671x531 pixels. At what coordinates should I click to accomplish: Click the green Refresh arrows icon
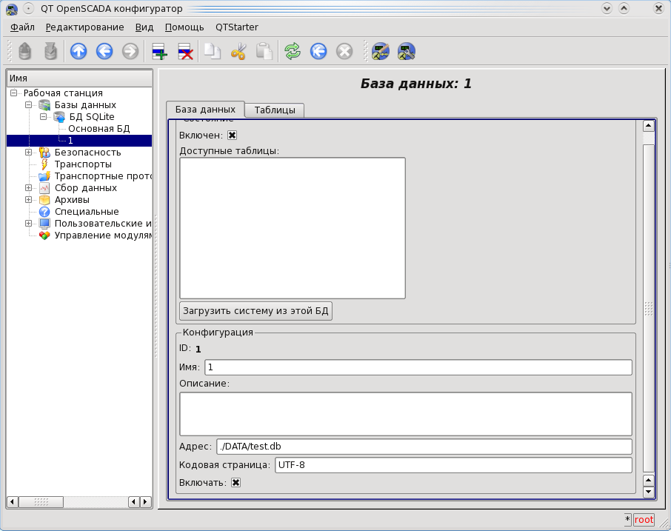(293, 51)
